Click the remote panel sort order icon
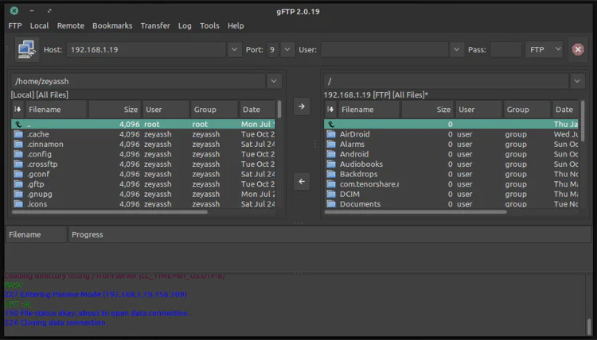Image resolution: width=597 pixels, height=340 pixels. point(331,110)
